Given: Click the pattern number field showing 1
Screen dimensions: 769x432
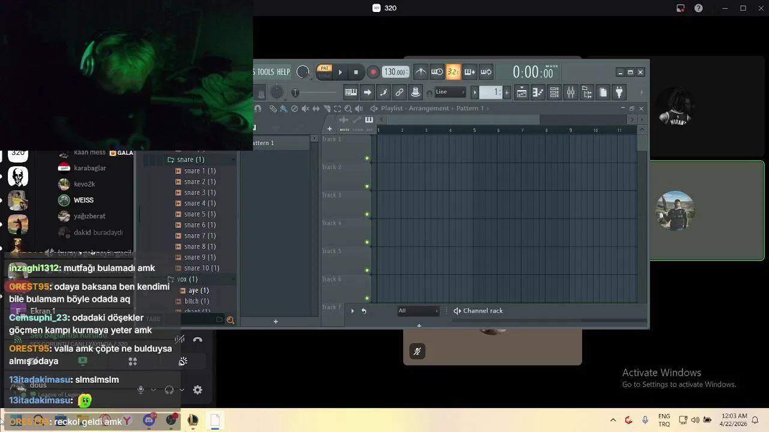Looking at the screenshot, I should click(x=491, y=92).
